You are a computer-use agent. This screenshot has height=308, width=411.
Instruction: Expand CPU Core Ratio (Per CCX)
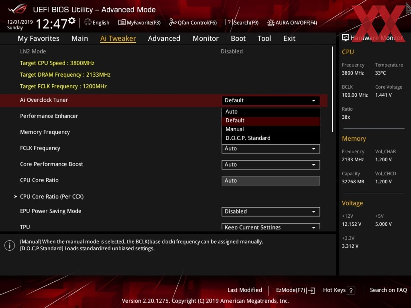52,197
